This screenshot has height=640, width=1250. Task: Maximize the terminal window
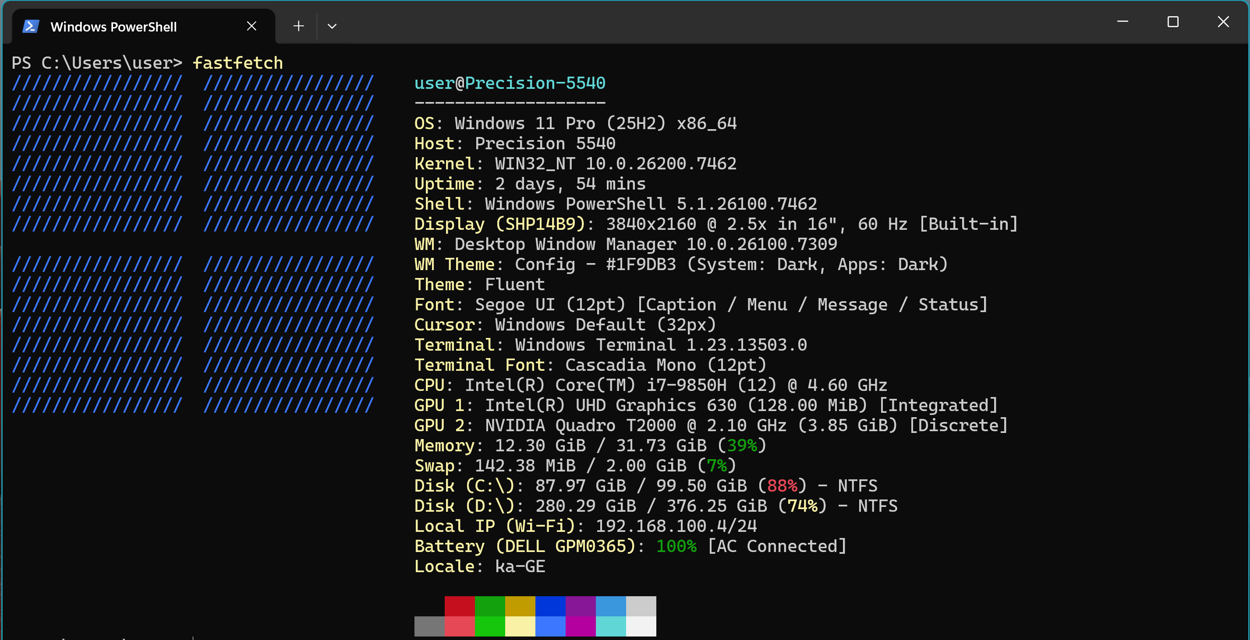point(1172,22)
